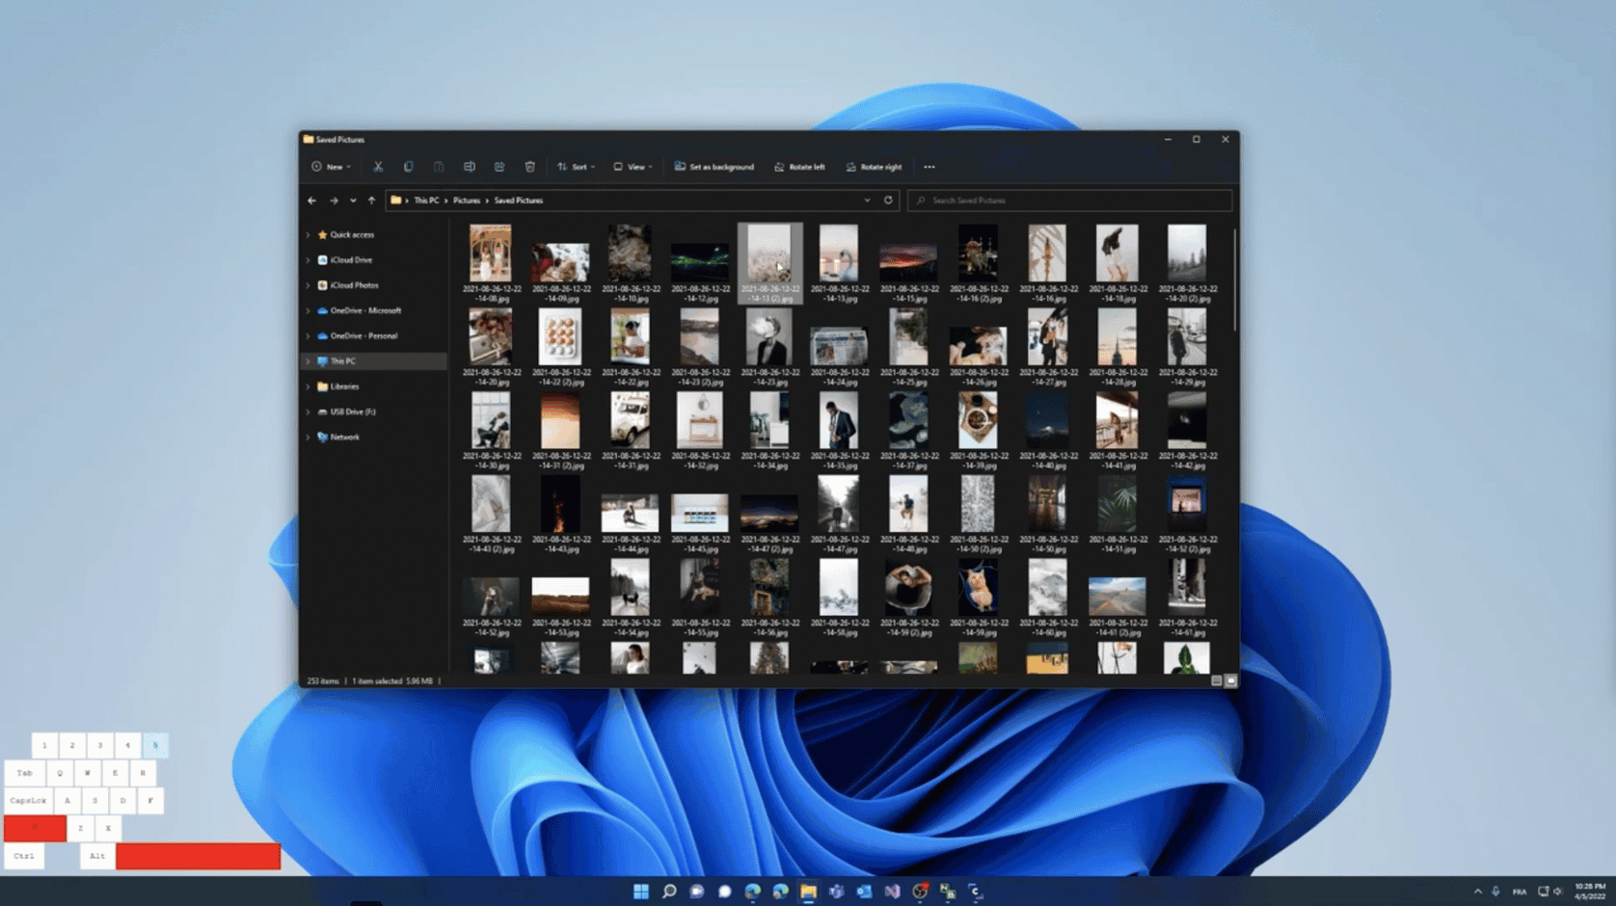
Task: Click the Delete trash can icon
Action: [x=529, y=167]
